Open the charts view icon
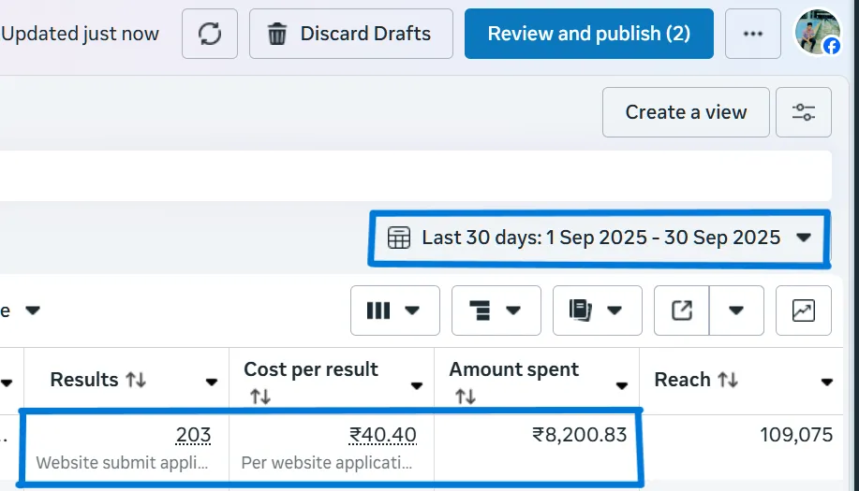This screenshot has width=859, height=491. (804, 310)
